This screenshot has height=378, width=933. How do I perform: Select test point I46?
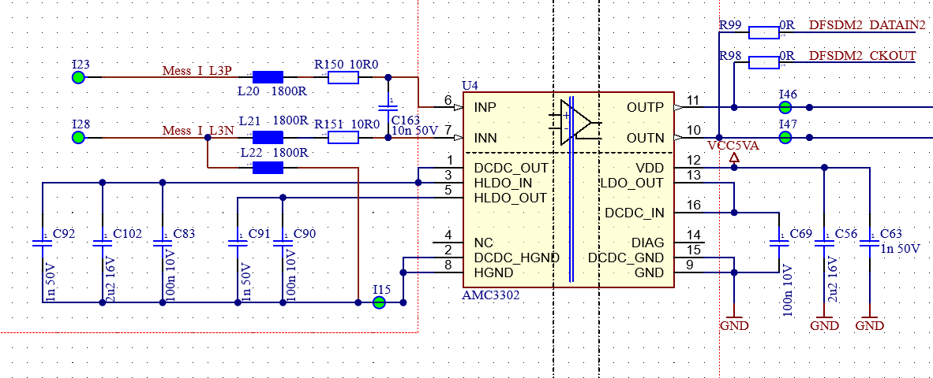coord(785,107)
